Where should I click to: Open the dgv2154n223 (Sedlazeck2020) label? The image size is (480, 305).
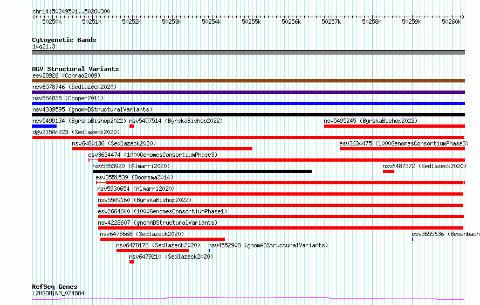coord(76,132)
